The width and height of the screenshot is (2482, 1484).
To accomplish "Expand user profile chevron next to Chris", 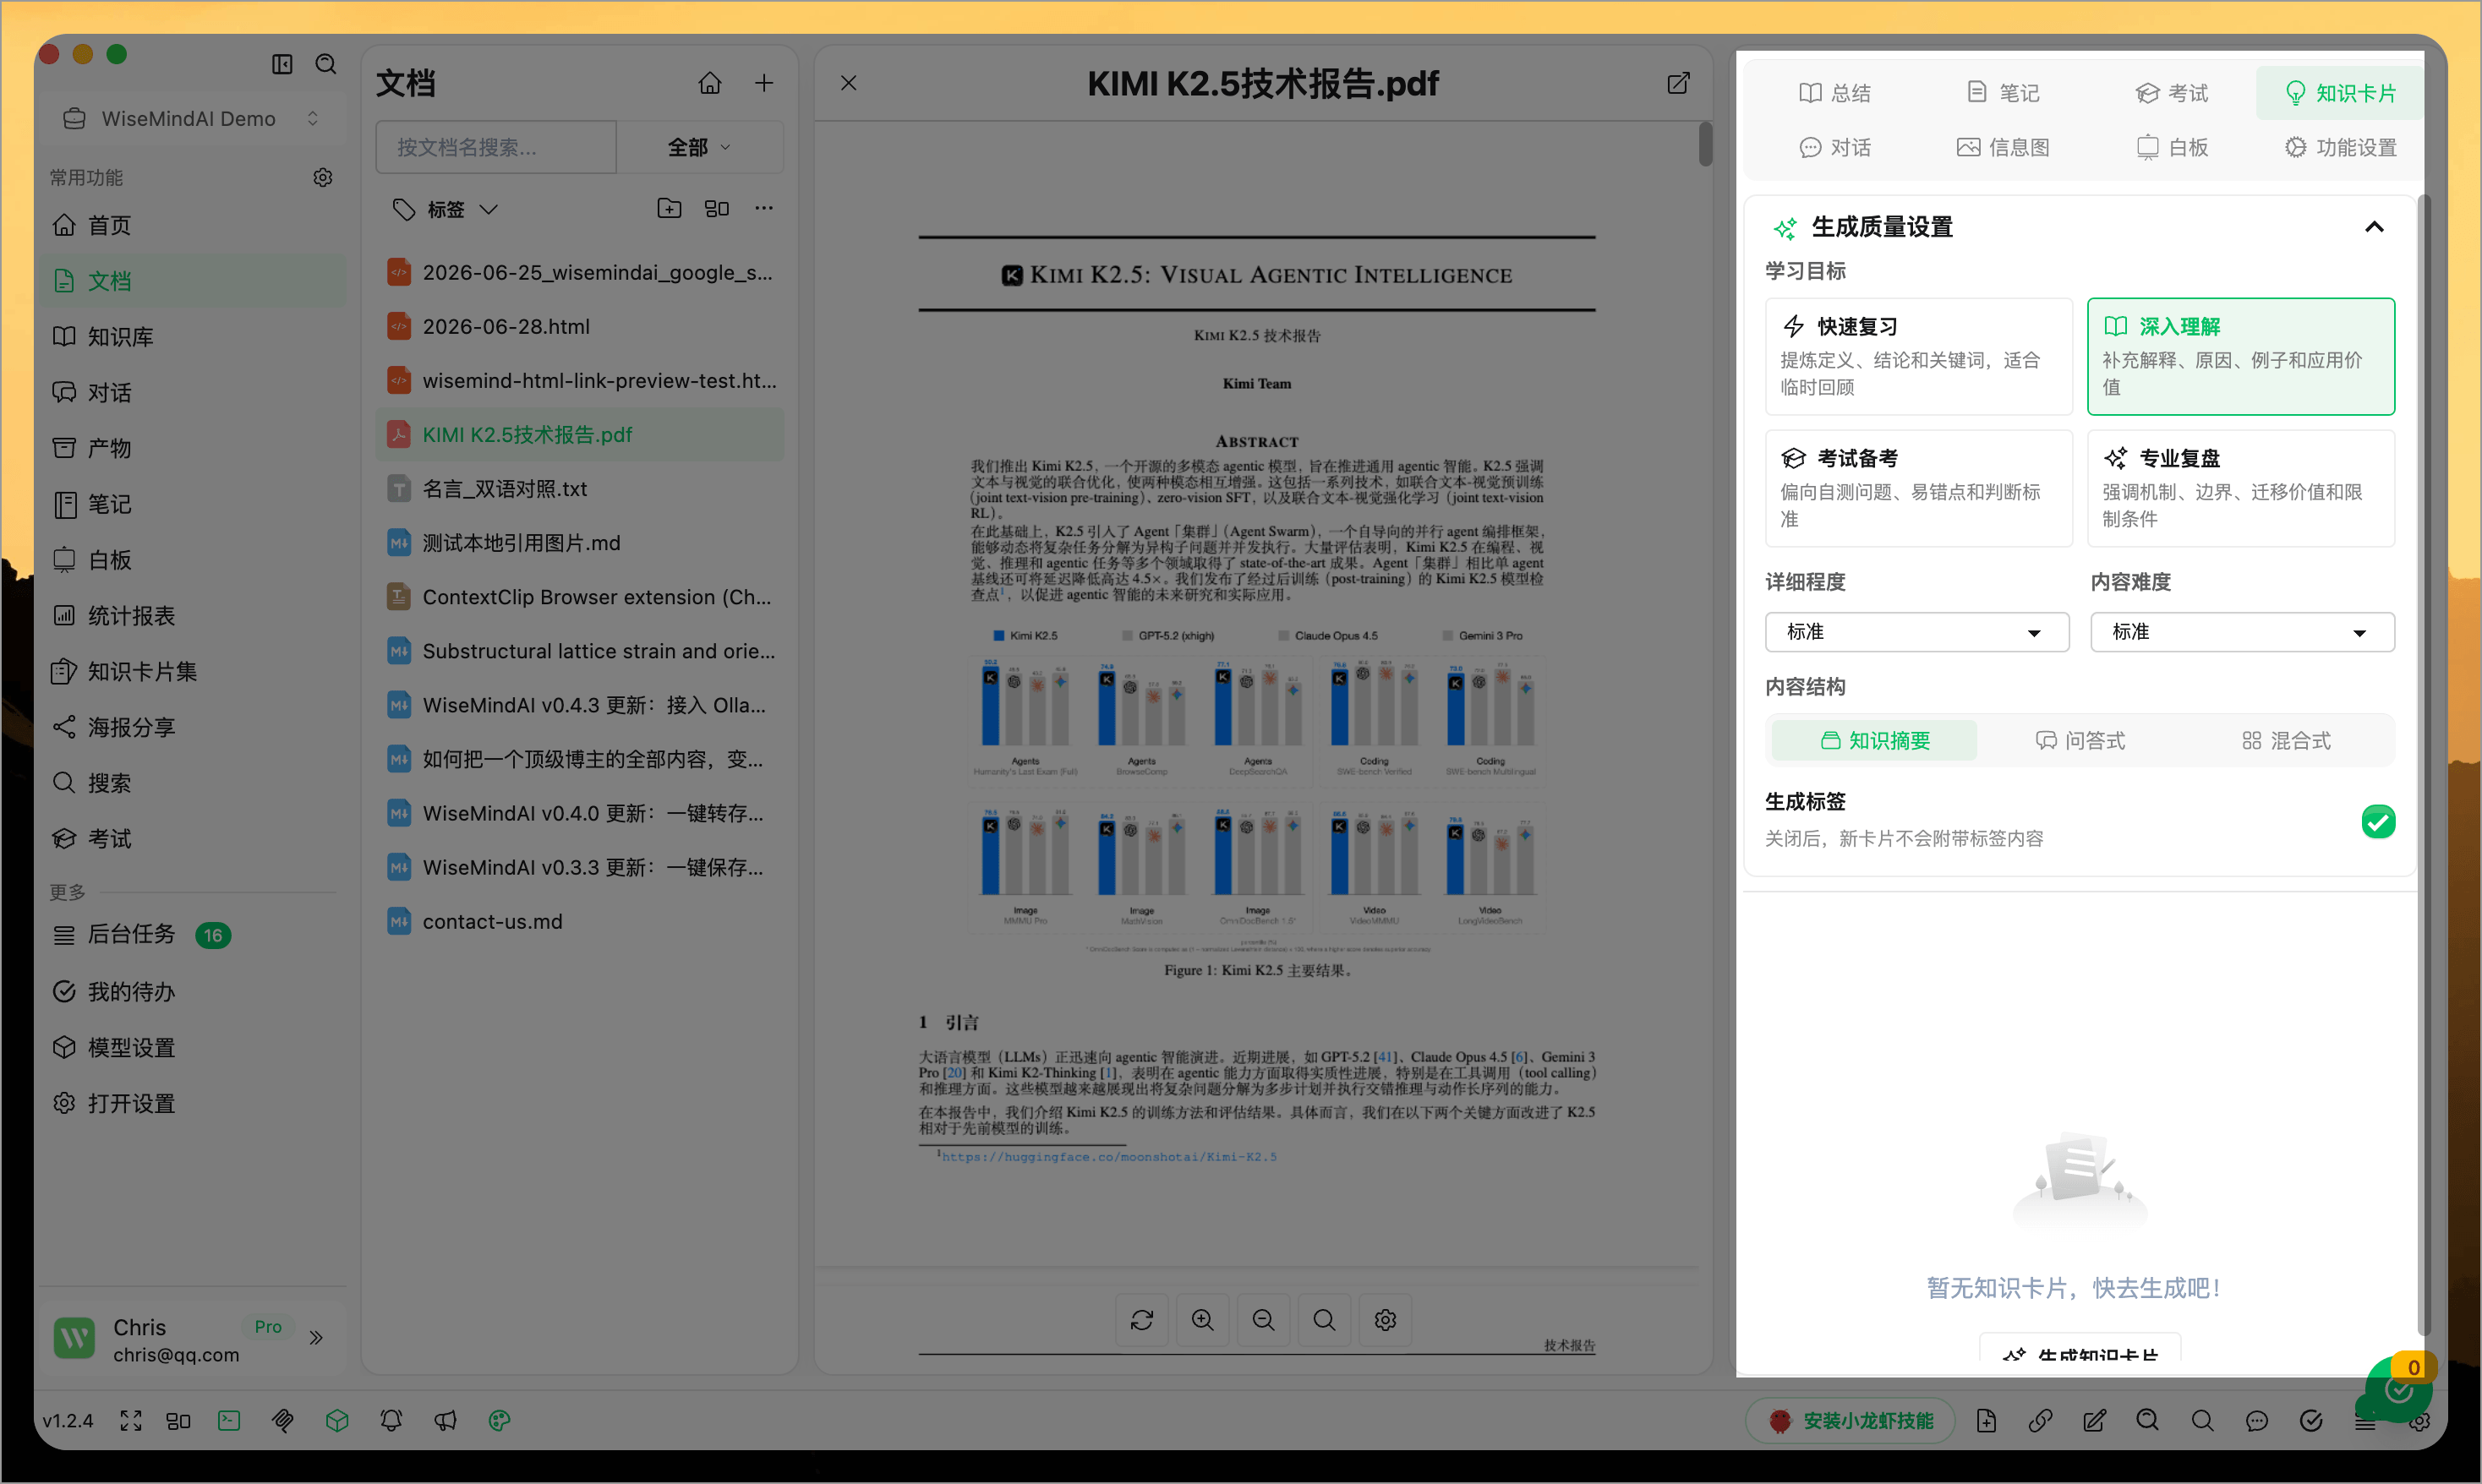I will coord(316,1338).
